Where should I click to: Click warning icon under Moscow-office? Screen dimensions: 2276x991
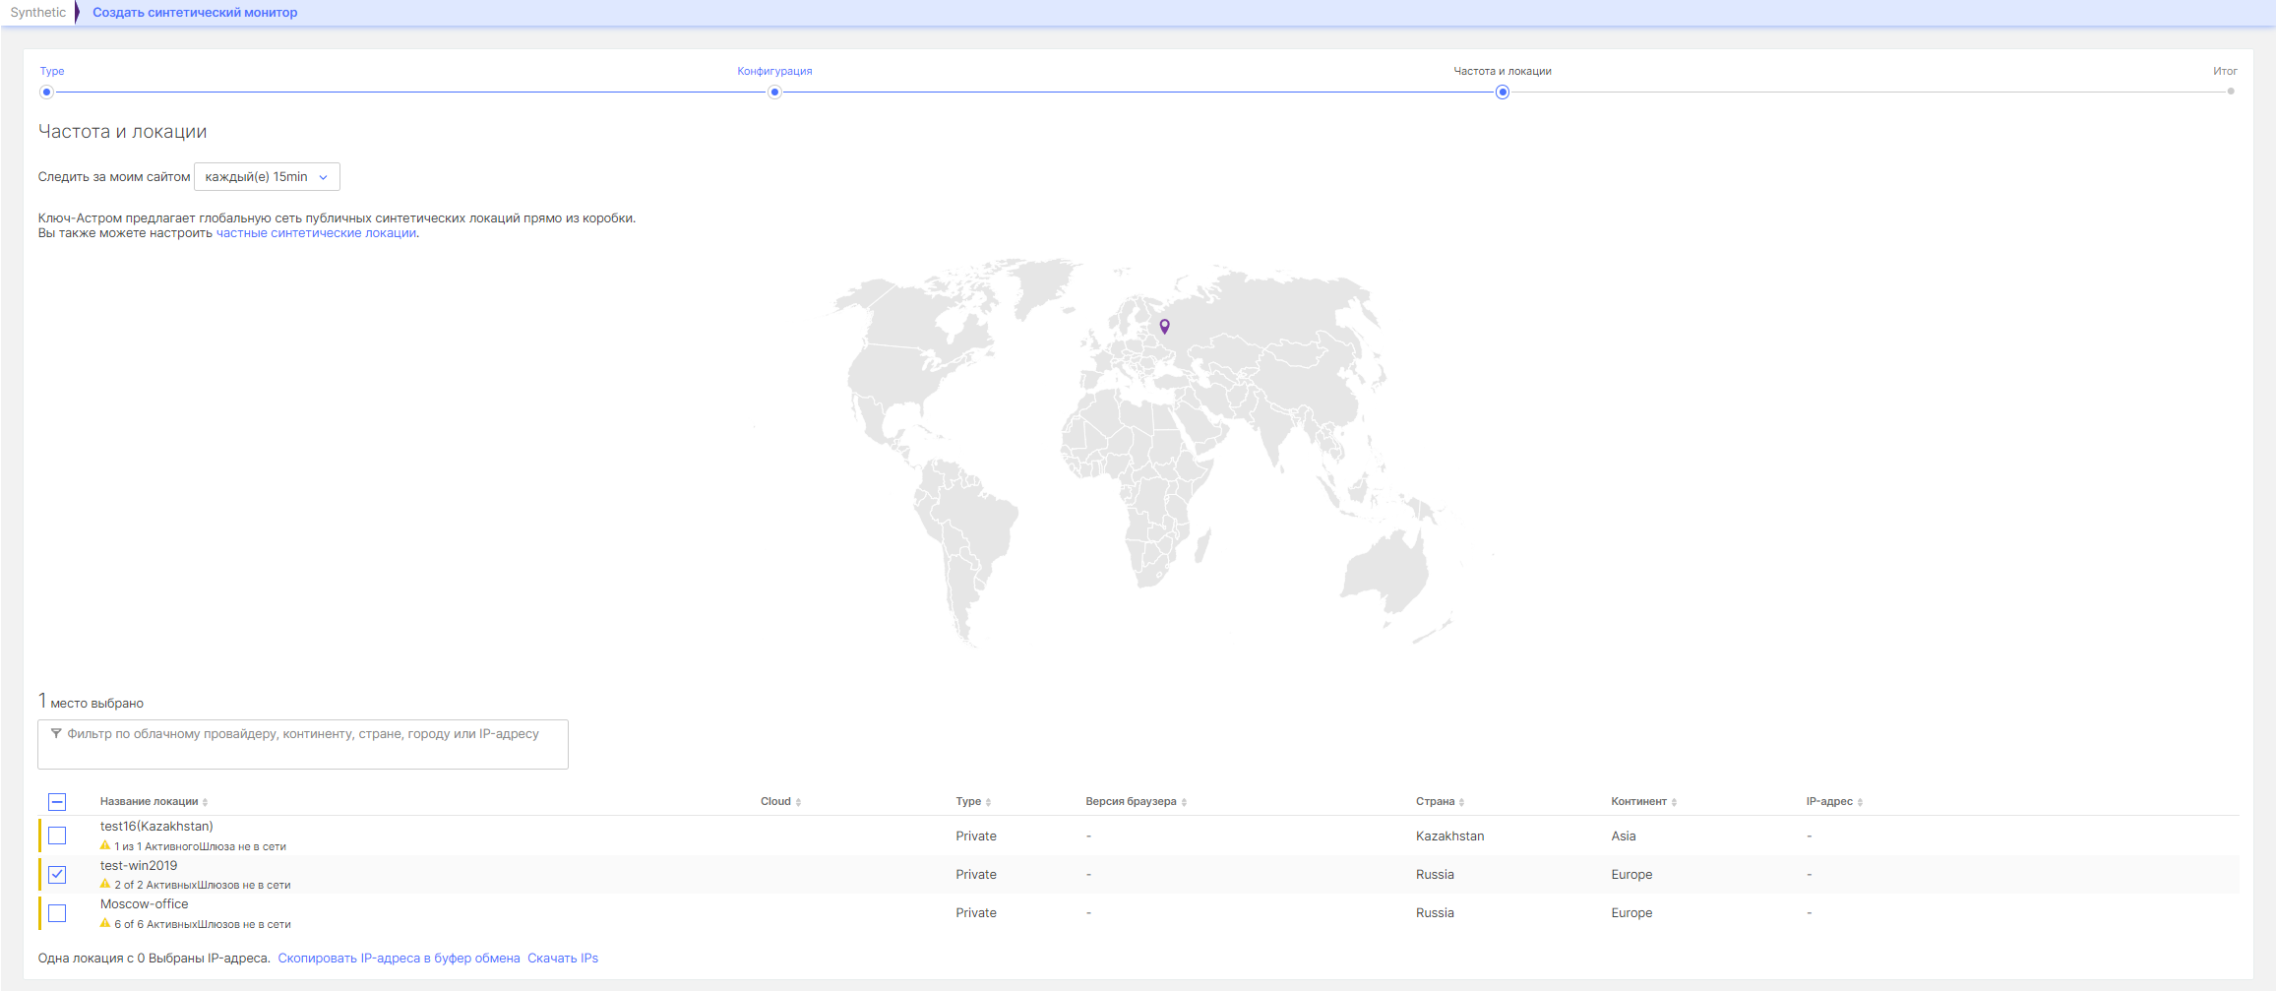click(x=105, y=923)
